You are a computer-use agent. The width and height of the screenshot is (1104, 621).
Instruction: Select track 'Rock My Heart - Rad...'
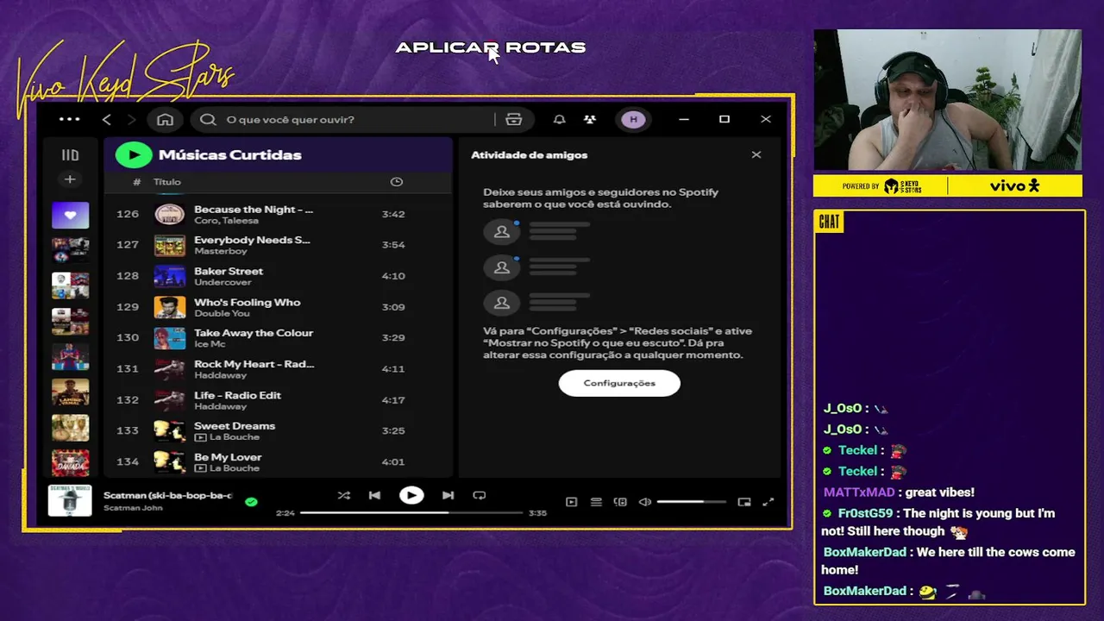click(254, 364)
